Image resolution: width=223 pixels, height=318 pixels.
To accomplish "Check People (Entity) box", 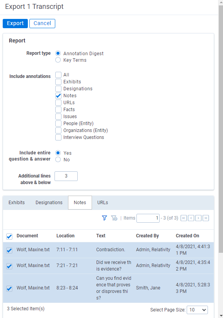I will click(x=58, y=123).
